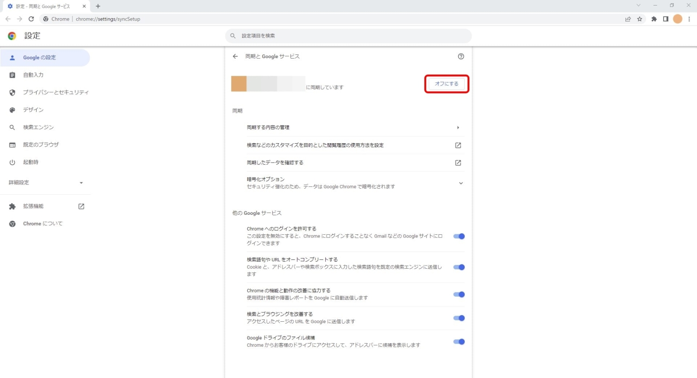This screenshot has width=697, height=378.
Task: Open the side panel icon in toolbar
Action: pyautogui.click(x=665, y=19)
